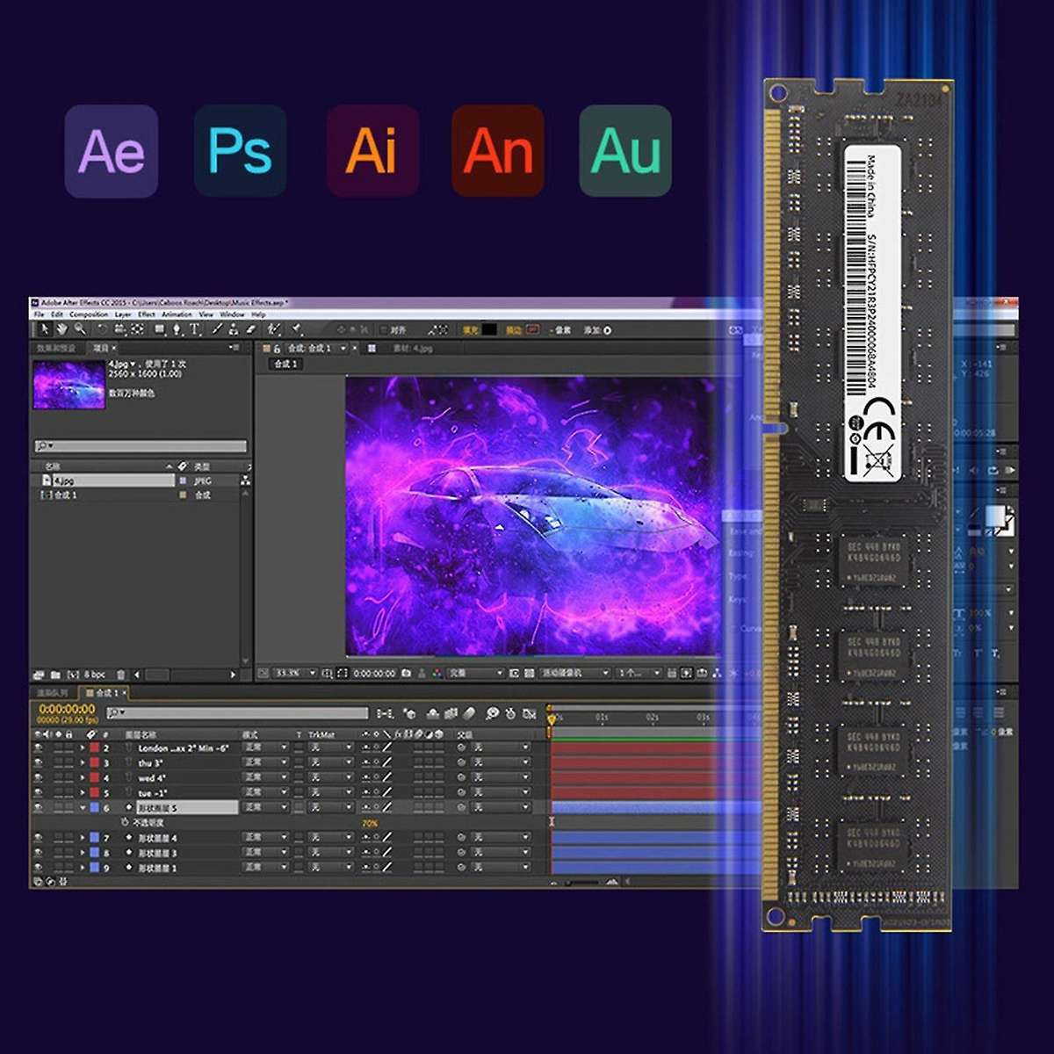Screen dimensions: 1054x1054
Task: Select the Eraser tool
Action: point(250,329)
